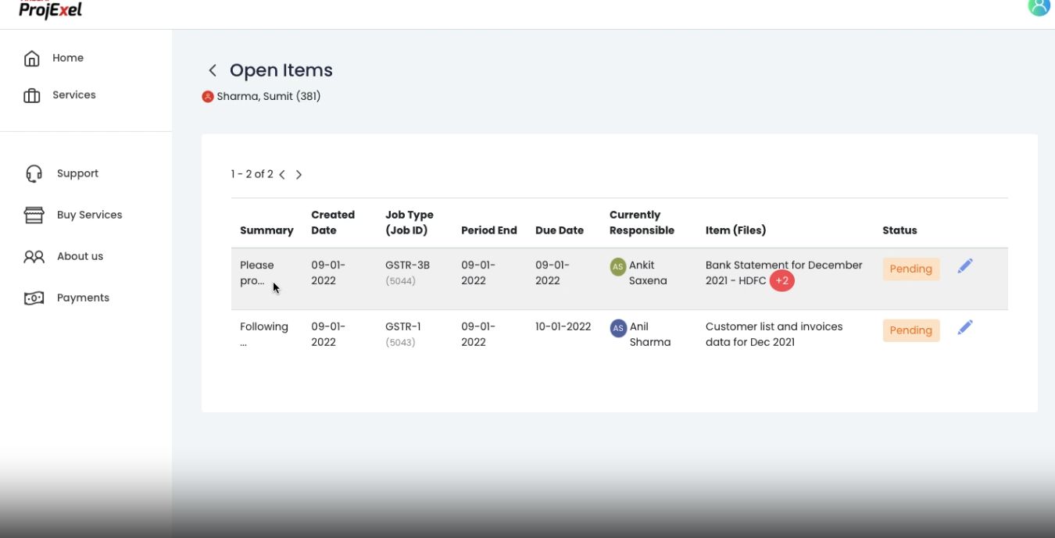This screenshot has height=538, width=1055.
Task: Click the Buy Services storefront icon
Action: (34, 215)
